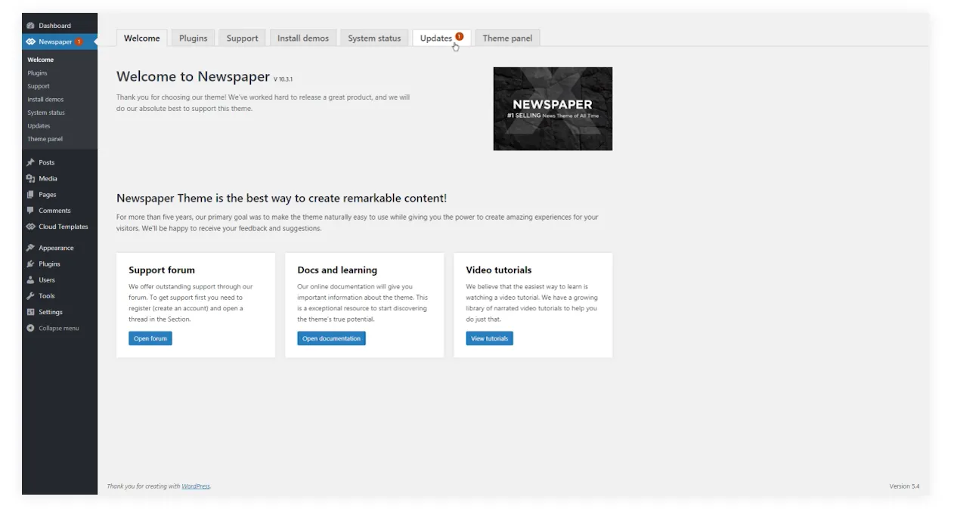Click the Settings sliders icon

pyautogui.click(x=30, y=312)
